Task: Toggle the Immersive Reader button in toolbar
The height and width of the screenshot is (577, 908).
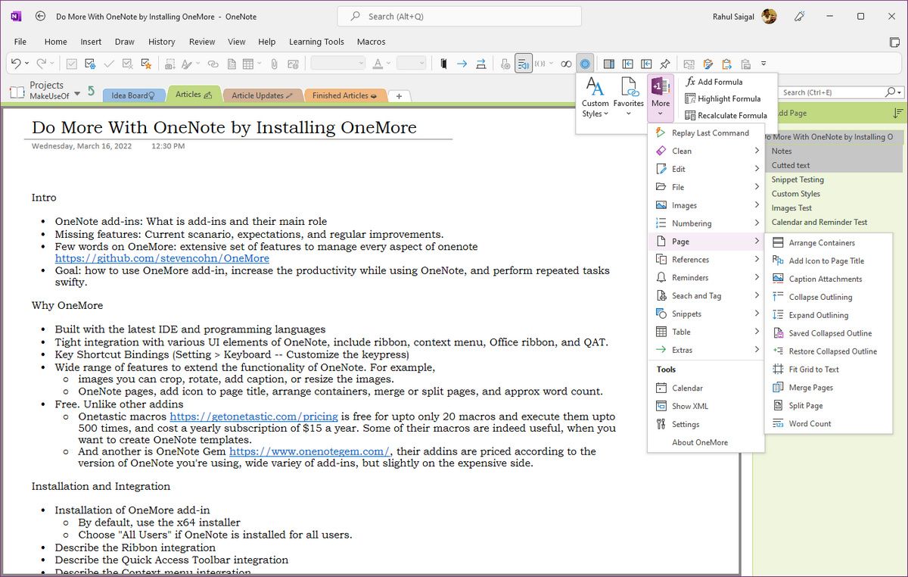Action: (x=524, y=64)
